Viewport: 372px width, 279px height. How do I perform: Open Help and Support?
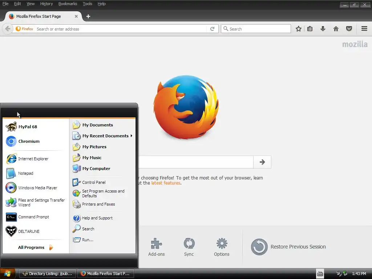click(102, 218)
